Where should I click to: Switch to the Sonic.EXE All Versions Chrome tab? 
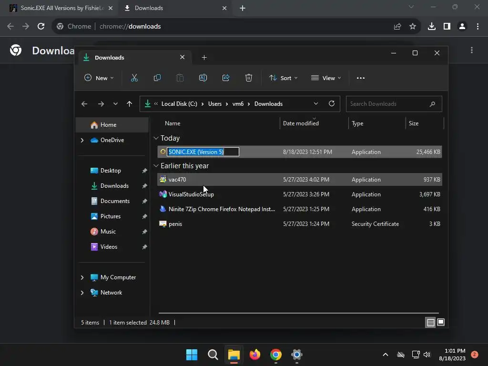(61, 8)
